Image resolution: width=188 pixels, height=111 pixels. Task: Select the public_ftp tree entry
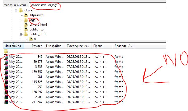click(36, 29)
